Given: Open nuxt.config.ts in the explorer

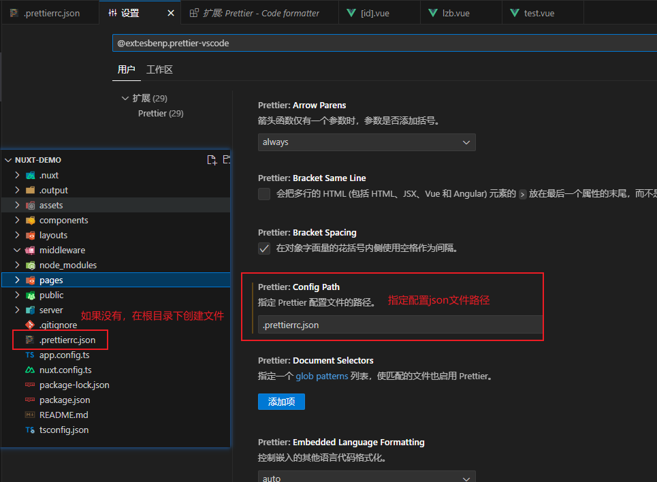Looking at the screenshot, I should (x=65, y=370).
